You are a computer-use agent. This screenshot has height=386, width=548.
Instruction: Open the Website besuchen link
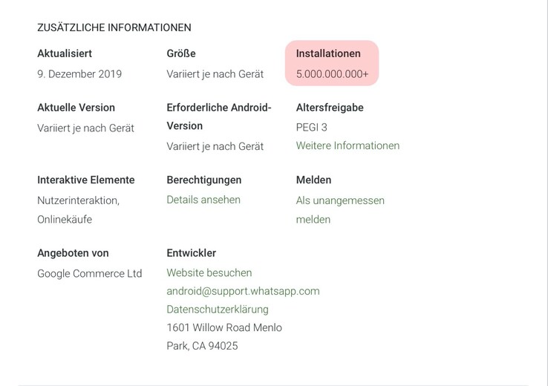209,272
